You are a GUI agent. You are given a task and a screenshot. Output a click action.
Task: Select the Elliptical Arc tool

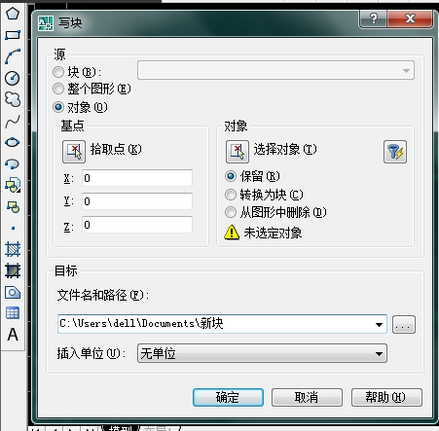(x=13, y=163)
